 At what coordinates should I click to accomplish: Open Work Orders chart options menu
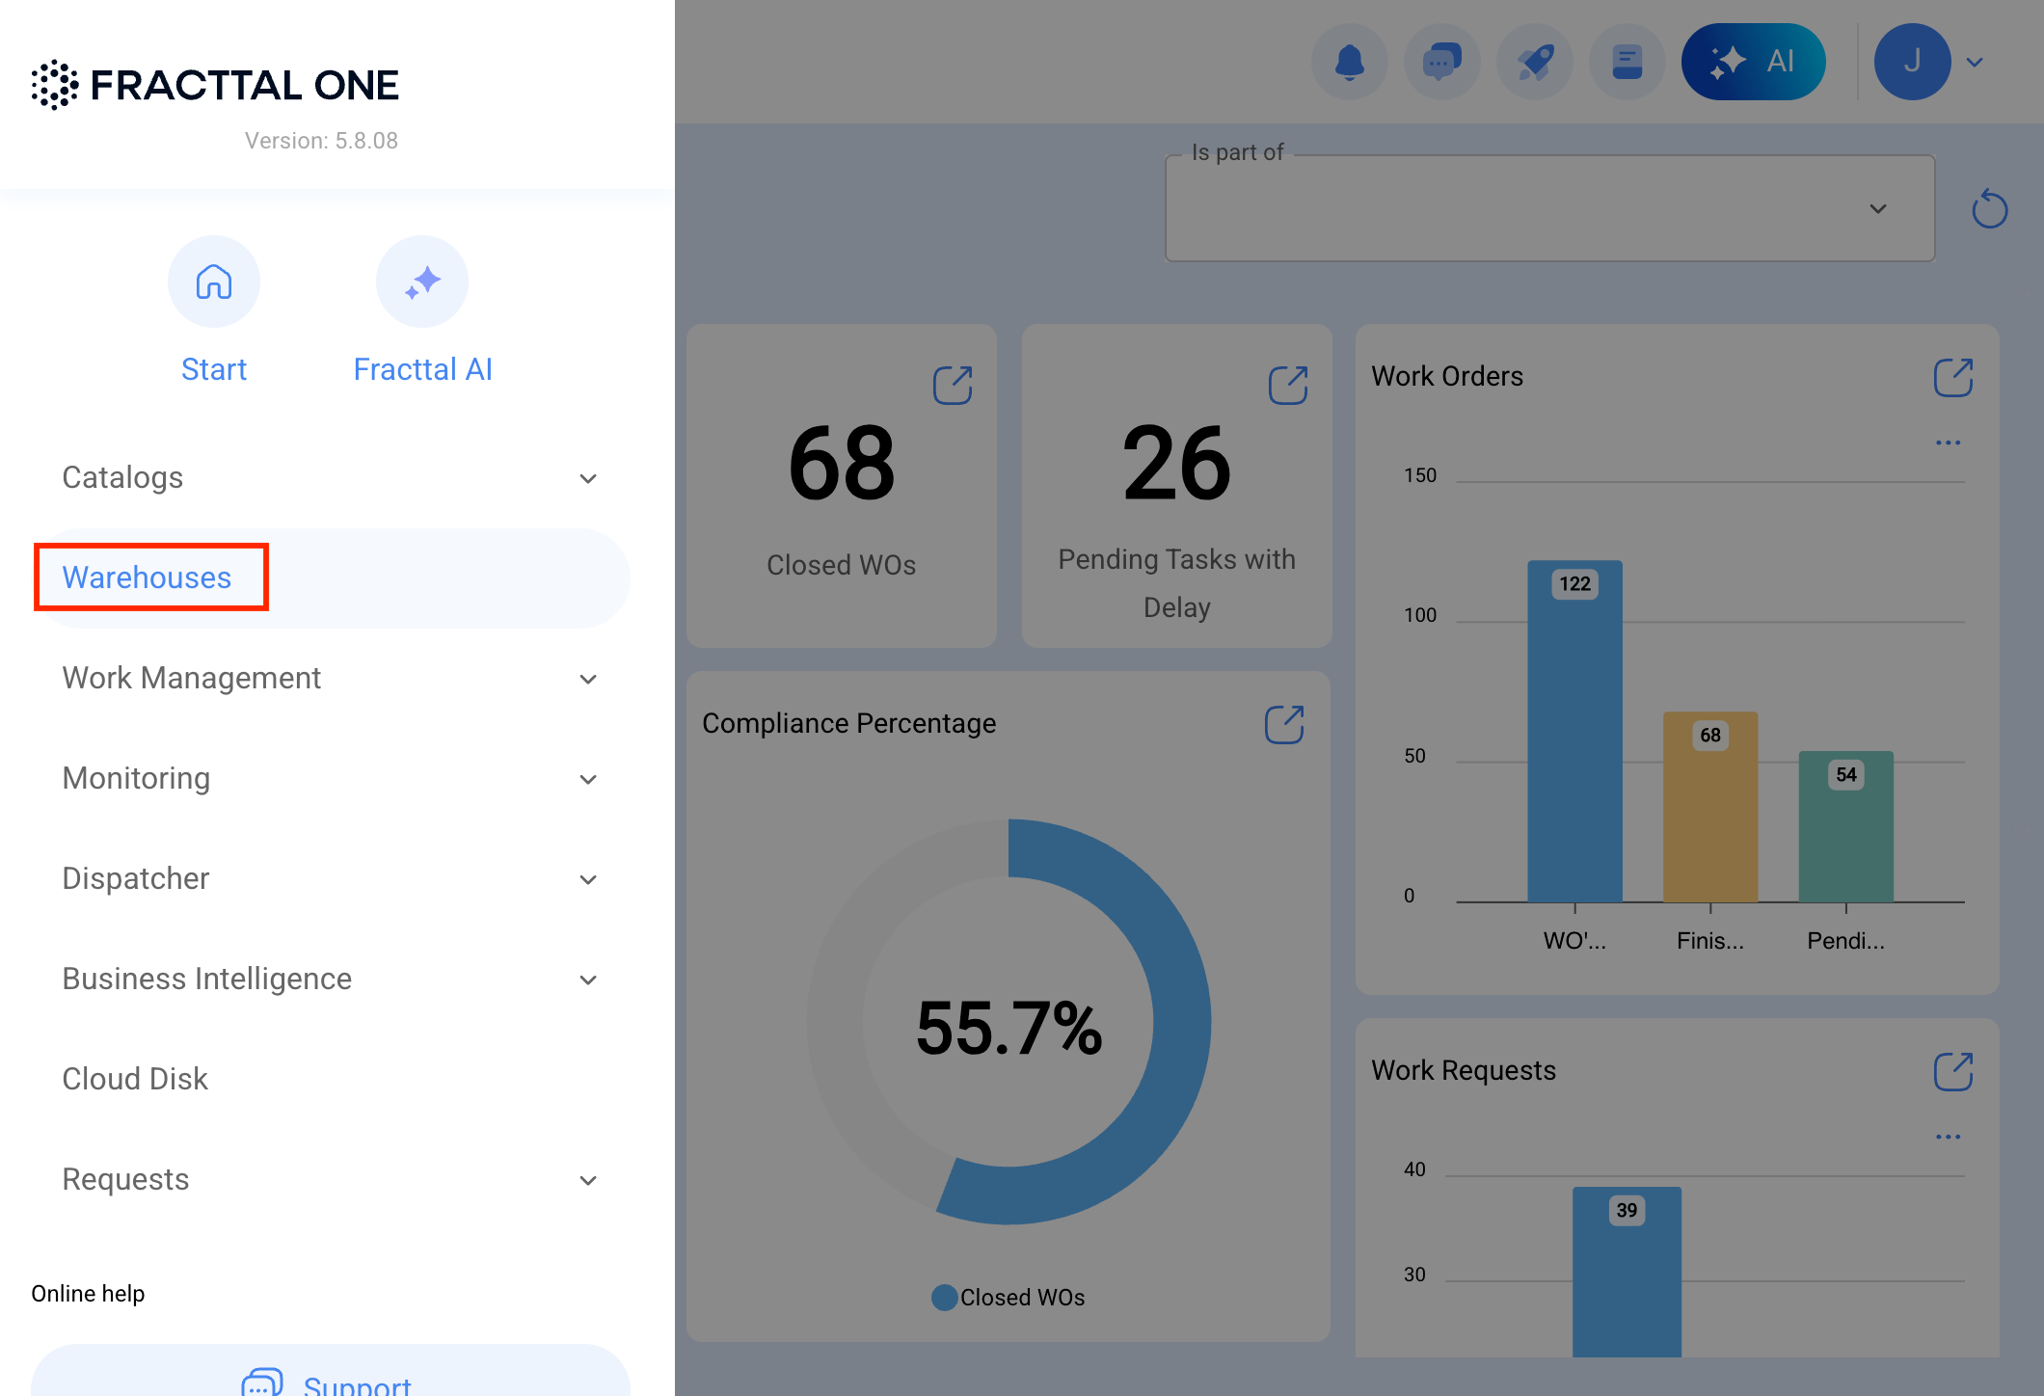click(1948, 443)
